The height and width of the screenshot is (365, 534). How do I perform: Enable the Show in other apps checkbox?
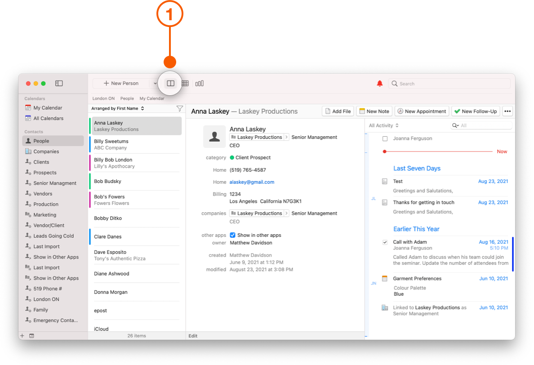[x=233, y=235]
